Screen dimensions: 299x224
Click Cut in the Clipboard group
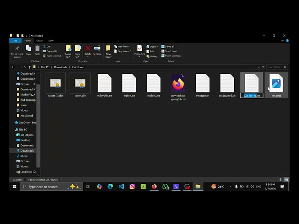[x=47, y=47]
